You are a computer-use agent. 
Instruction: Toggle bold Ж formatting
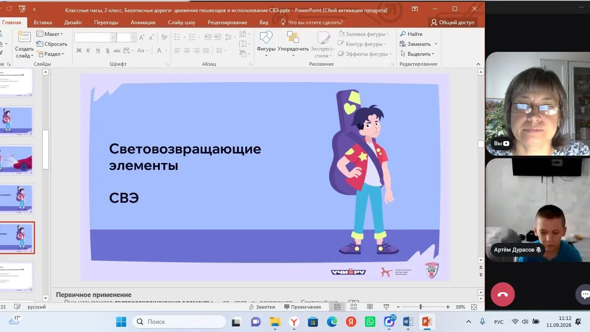79,51
